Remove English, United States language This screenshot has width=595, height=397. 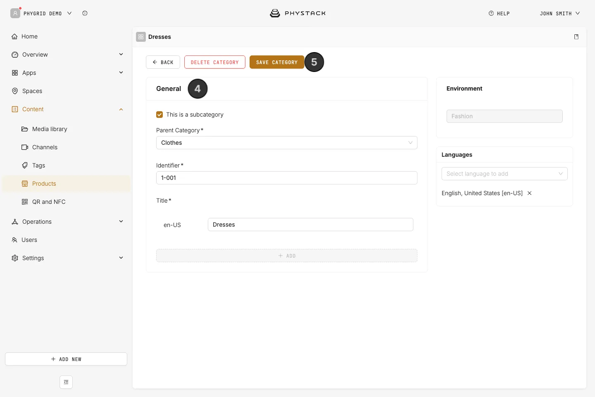click(x=529, y=193)
